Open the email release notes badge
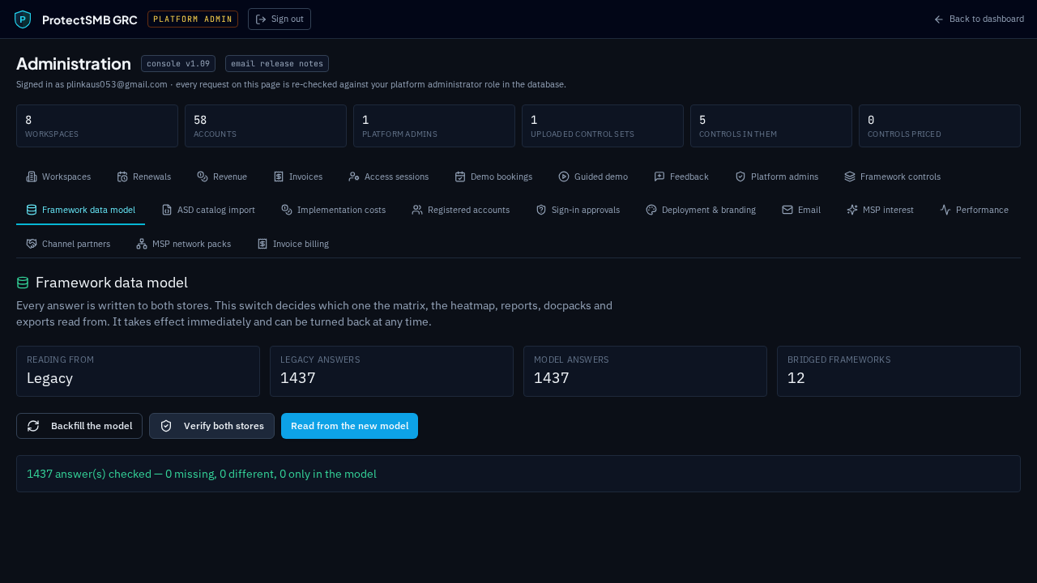This screenshot has width=1037, height=583. pos(277,64)
